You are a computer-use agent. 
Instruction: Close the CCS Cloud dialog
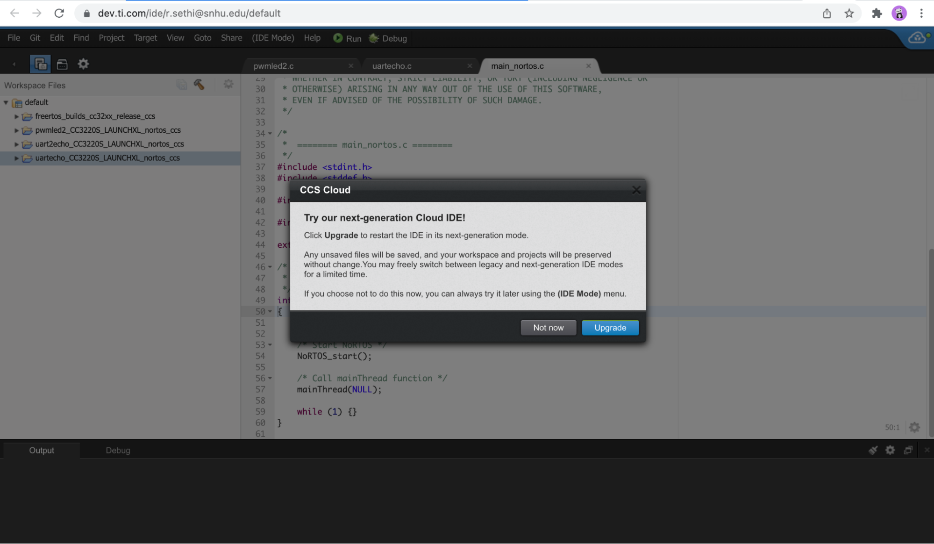point(636,190)
